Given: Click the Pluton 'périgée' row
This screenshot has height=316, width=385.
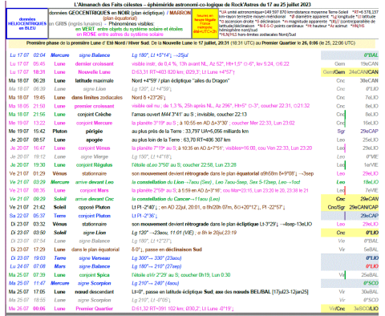Looking at the screenshot, I should coord(192,132).
